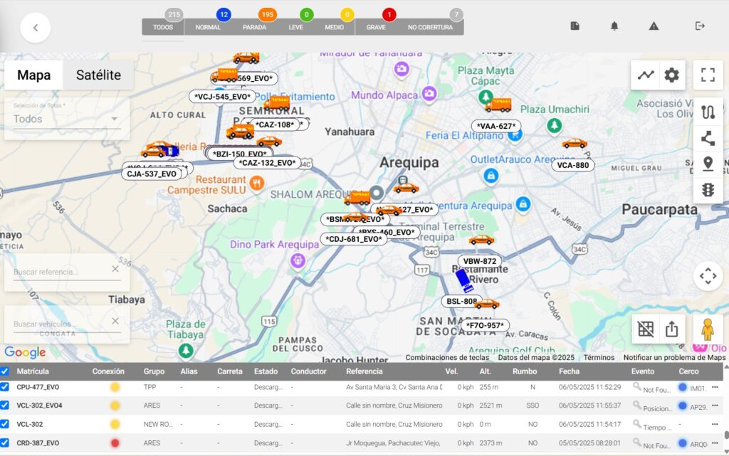This screenshot has width=729, height=456.
Task: Open the notifications bell
Action: (614, 26)
